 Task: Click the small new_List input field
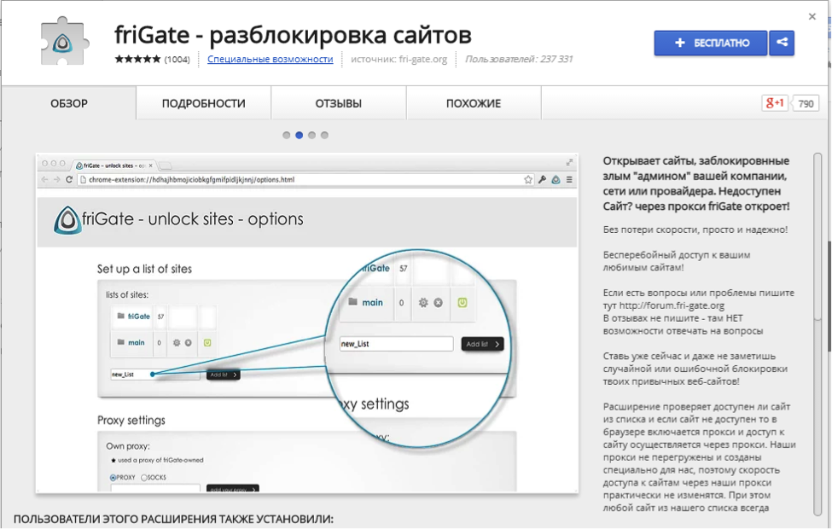click(x=155, y=375)
